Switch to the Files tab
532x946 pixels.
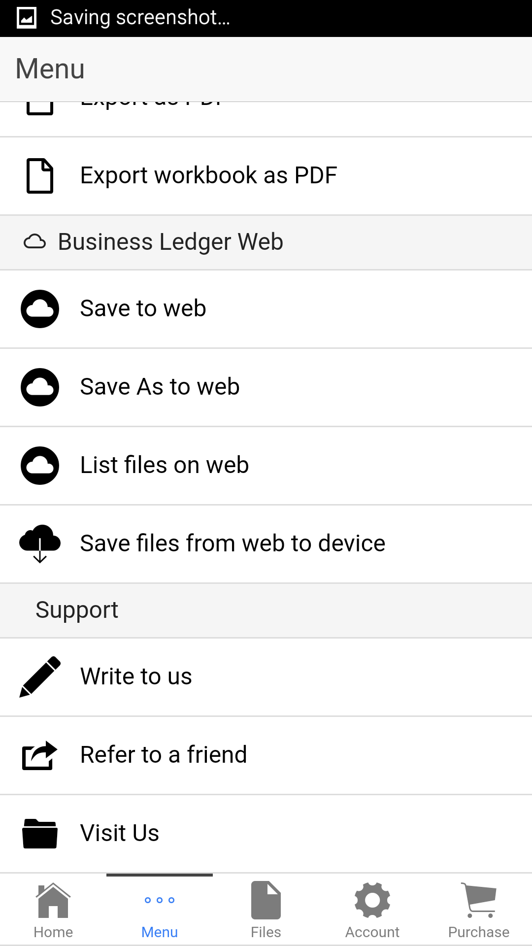tap(266, 910)
